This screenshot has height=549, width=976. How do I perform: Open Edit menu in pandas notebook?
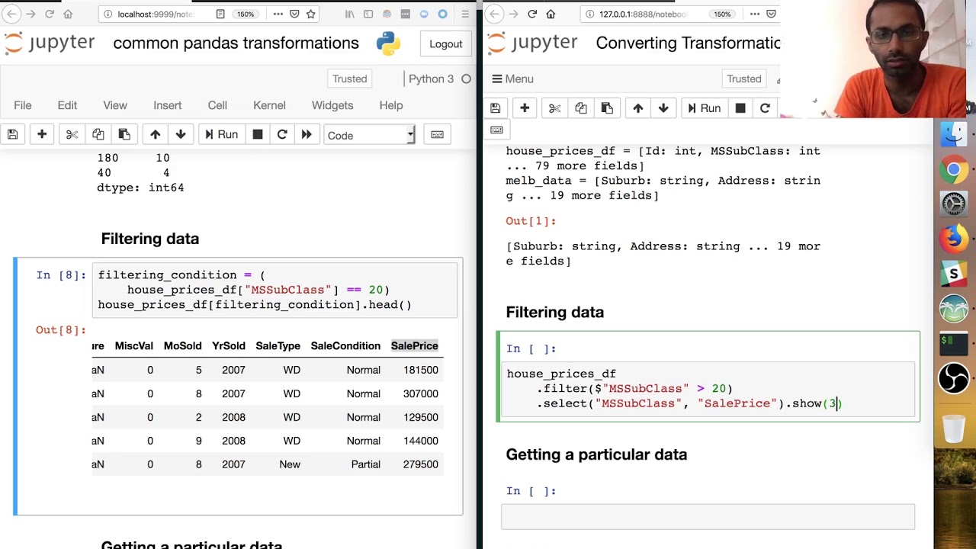click(x=67, y=105)
